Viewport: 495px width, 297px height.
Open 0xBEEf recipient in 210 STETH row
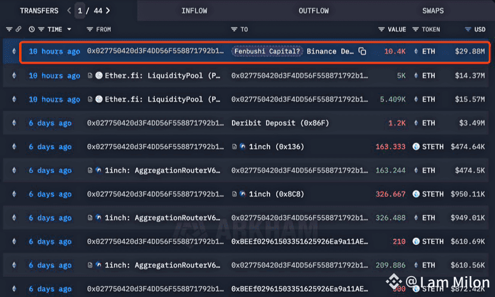(300, 241)
